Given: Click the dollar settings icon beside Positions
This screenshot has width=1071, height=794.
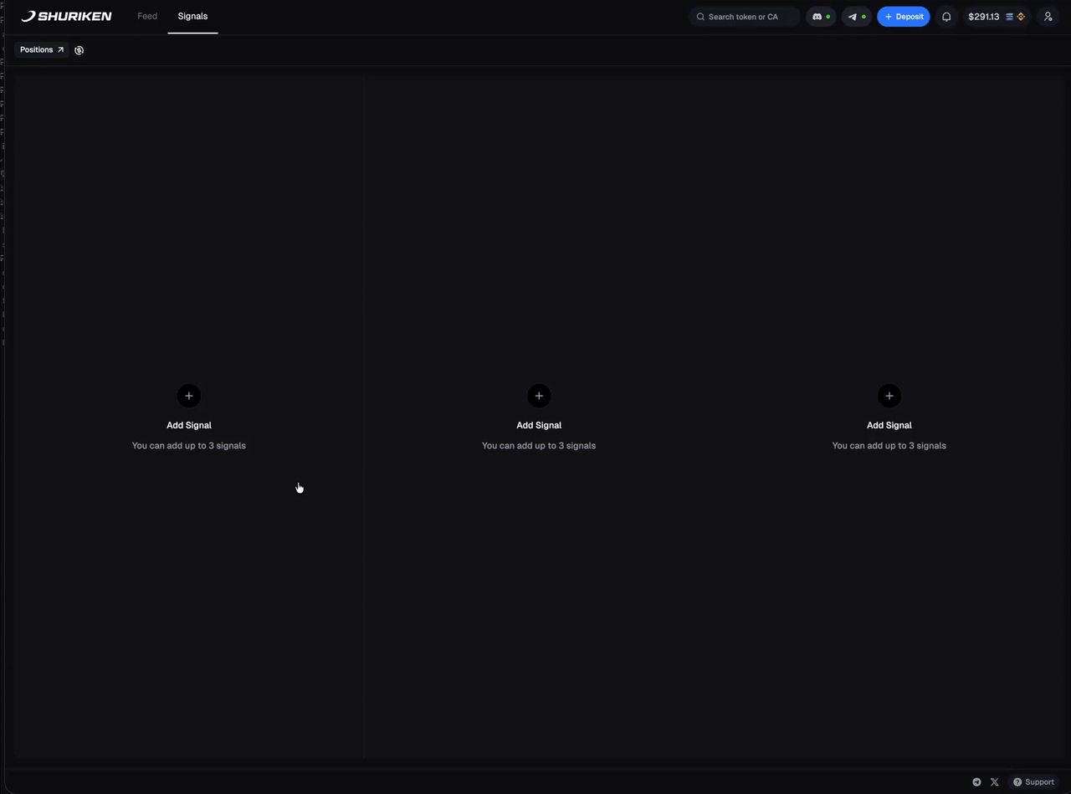Looking at the screenshot, I should [x=79, y=49].
